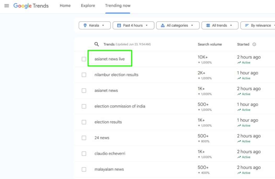Click the Search volume column header
275x179 pixels.
coord(209,44)
